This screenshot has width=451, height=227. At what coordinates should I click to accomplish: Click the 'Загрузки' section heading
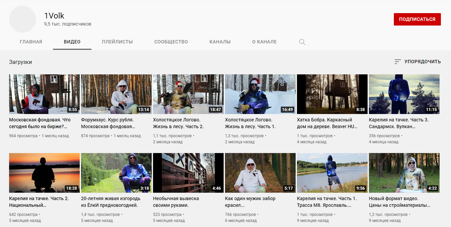pyautogui.click(x=20, y=62)
